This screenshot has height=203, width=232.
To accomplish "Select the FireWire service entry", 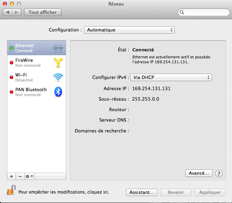I will pyautogui.click(x=30, y=63).
